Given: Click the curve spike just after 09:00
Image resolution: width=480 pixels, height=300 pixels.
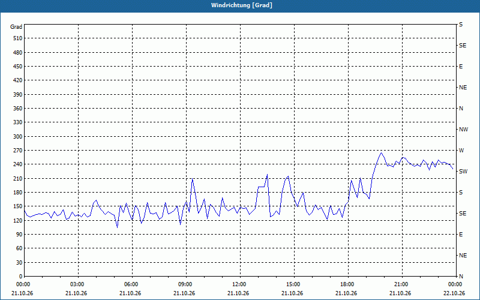Looking at the screenshot, I should pos(192,178).
